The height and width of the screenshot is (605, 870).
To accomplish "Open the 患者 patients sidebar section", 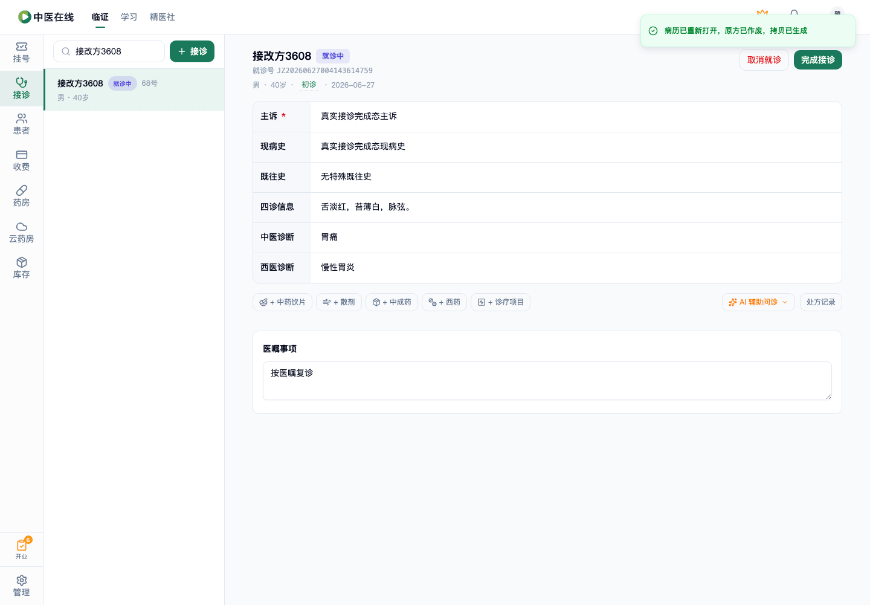I will (x=21, y=125).
